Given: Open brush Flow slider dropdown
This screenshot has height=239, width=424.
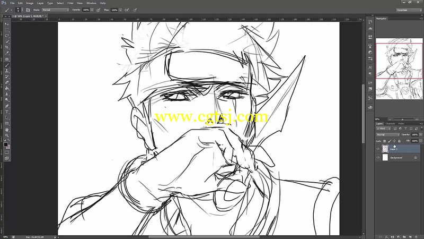Looking at the screenshot, I should point(120,10).
